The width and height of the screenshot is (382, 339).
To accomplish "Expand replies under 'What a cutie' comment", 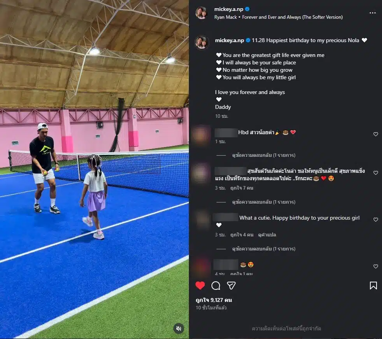I will (x=264, y=249).
